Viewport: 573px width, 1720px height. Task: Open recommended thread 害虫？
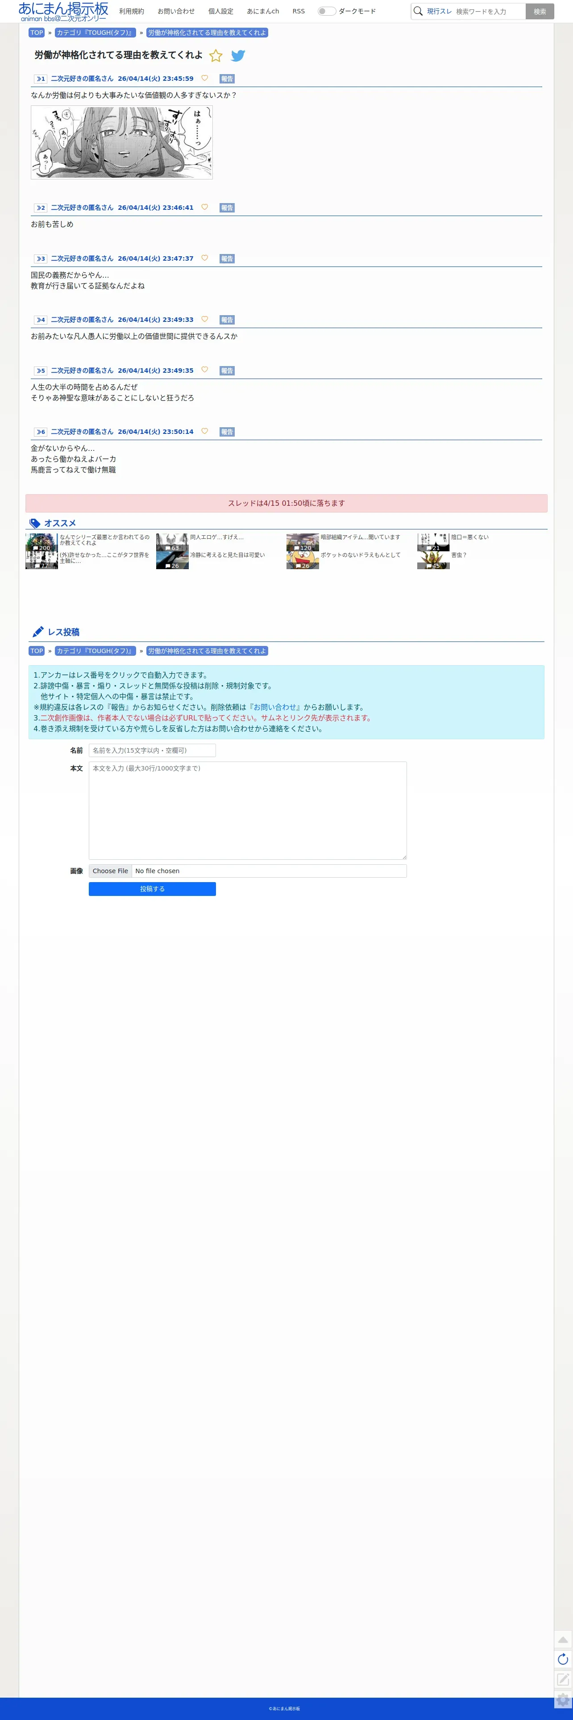pyautogui.click(x=460, y=555)
